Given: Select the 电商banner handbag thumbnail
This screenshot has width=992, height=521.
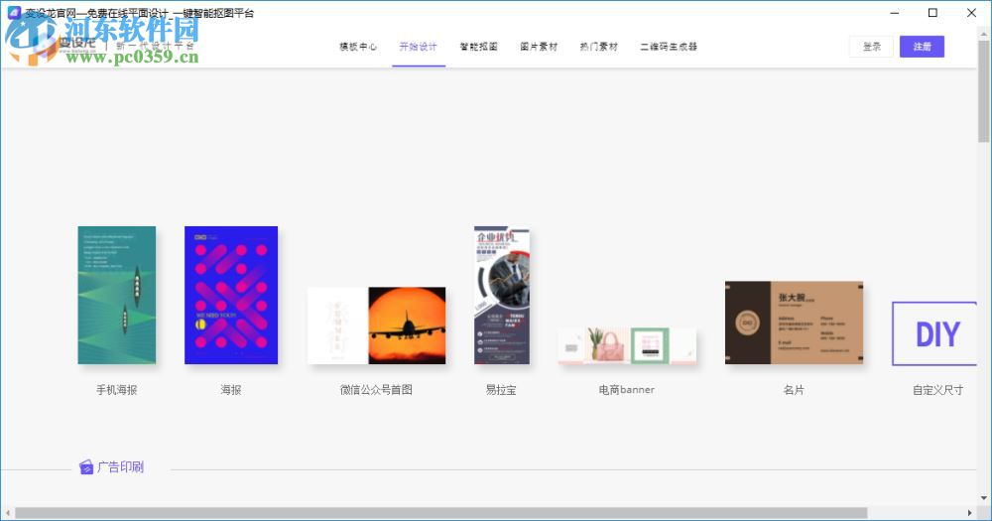Looking at the screenshot, I should coord(627,345).
